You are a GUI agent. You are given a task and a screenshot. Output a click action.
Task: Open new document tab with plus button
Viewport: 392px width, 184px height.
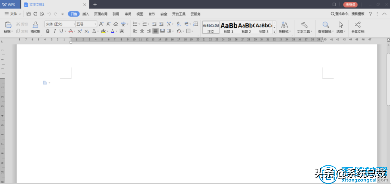[x=95, y=5]
